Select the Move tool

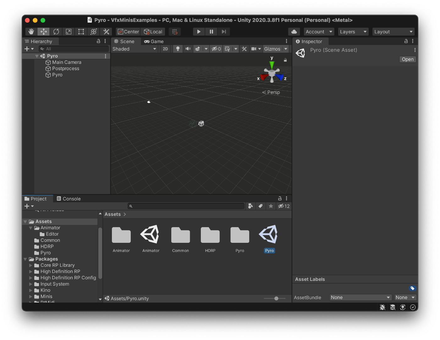[x=44, y=31]
